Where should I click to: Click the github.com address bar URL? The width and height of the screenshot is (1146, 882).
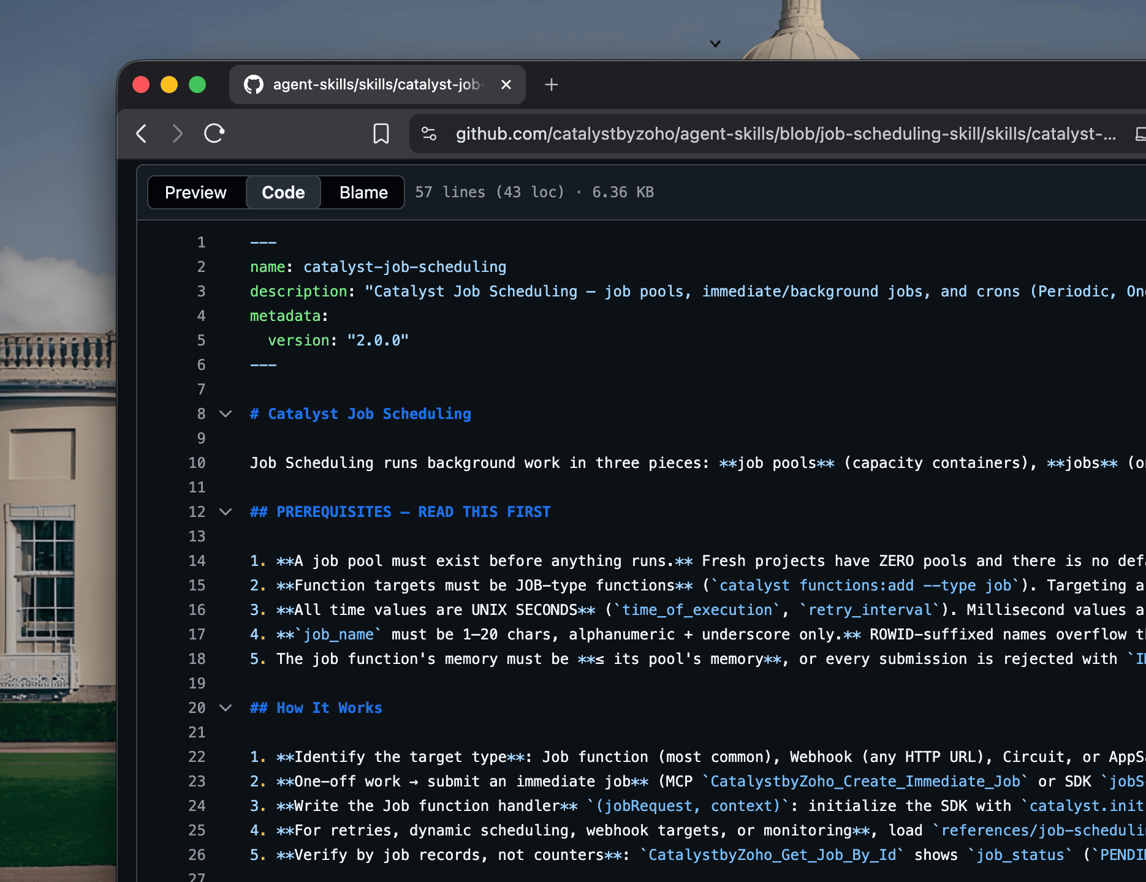click(x=786, y=134)
